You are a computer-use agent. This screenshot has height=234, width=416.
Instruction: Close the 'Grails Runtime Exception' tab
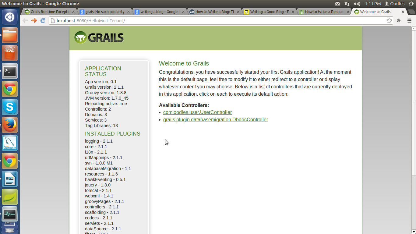73,12
